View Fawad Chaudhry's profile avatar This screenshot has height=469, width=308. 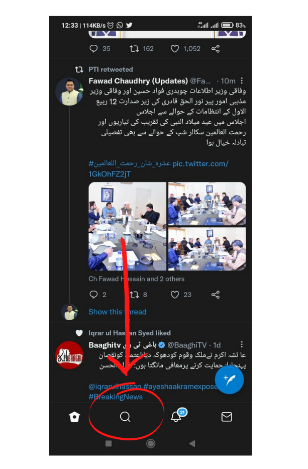pyautogui.click(x=70, y=92)
